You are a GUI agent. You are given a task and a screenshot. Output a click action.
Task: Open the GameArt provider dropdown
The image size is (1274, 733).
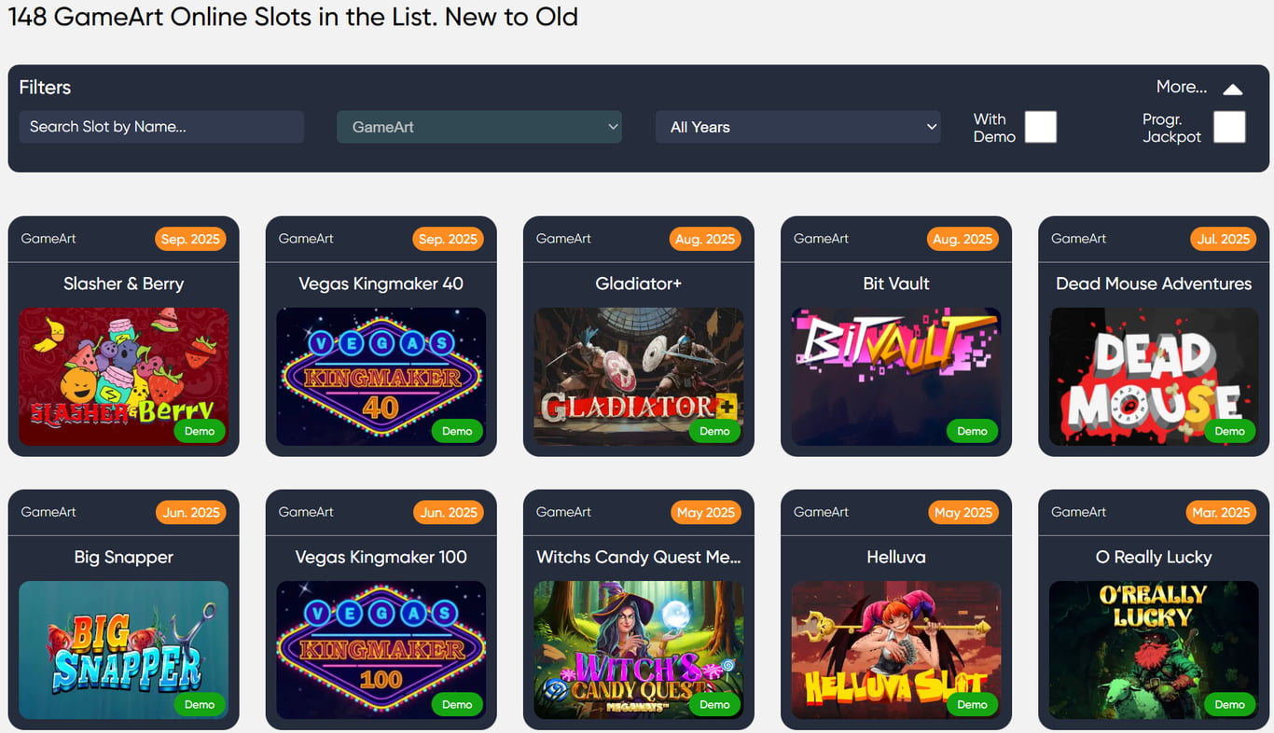click(479, 127)
